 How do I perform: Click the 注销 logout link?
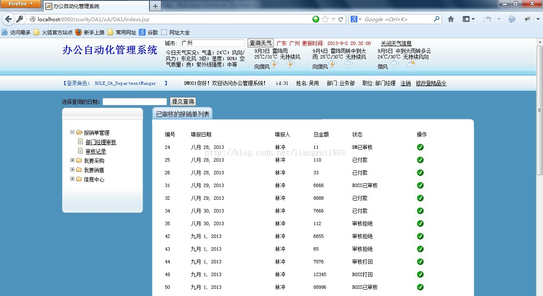pyautogui.click(x=405, y=83)
